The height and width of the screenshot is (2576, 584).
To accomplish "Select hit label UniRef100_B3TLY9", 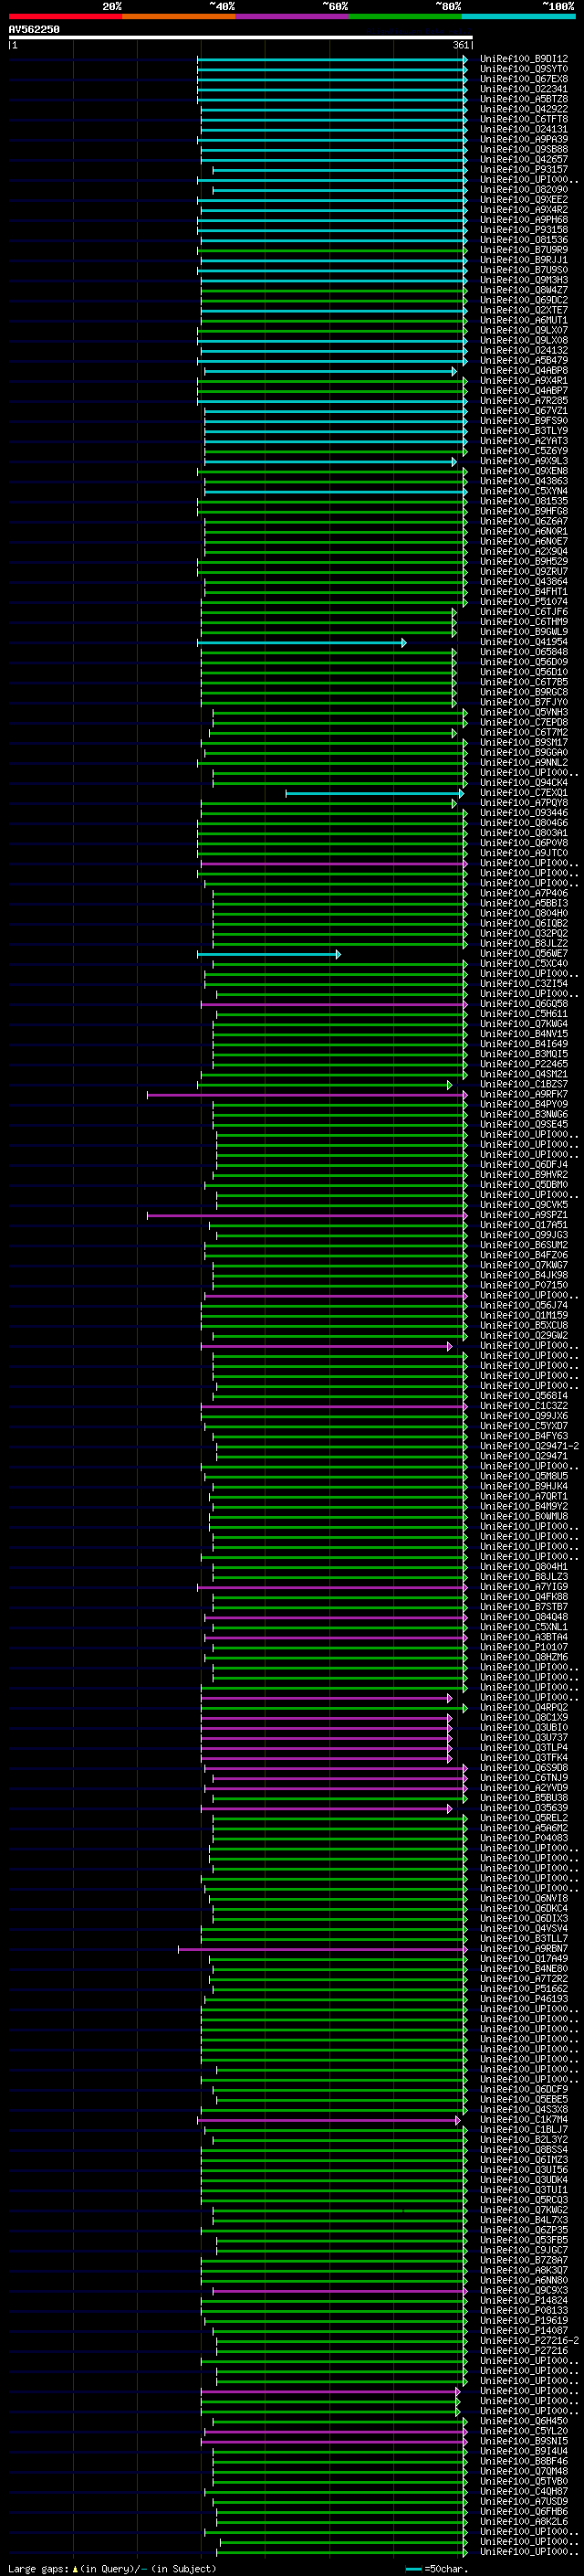I will 524,431.
